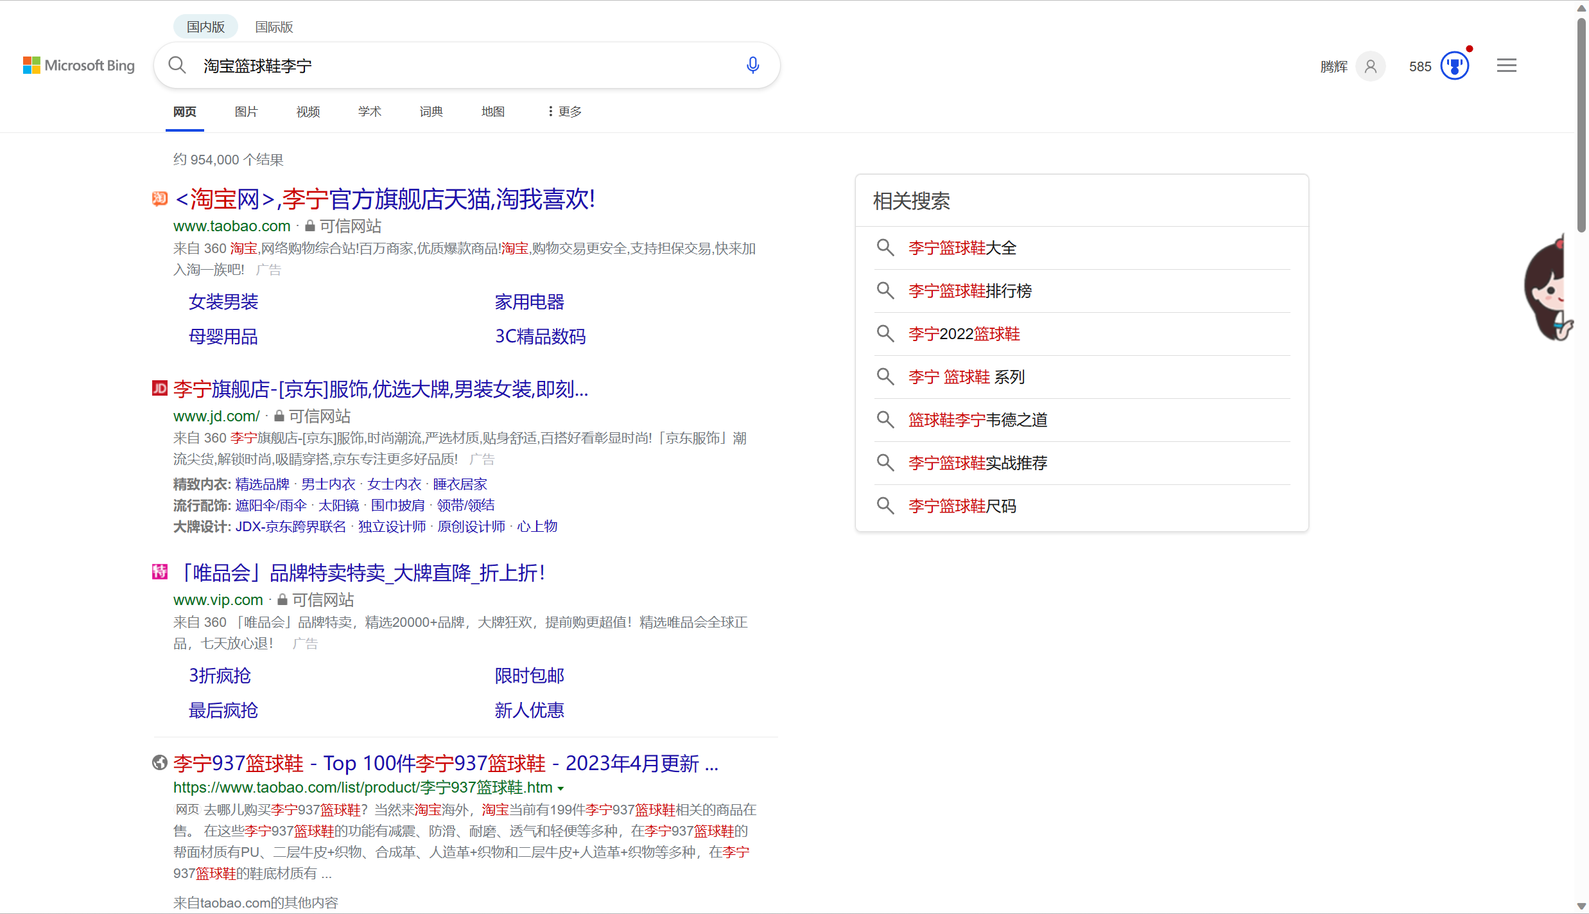Open 「唯品会」品牌特卖 result title
The height and width of the screenshot is (914, 1589).
point(360,572)
